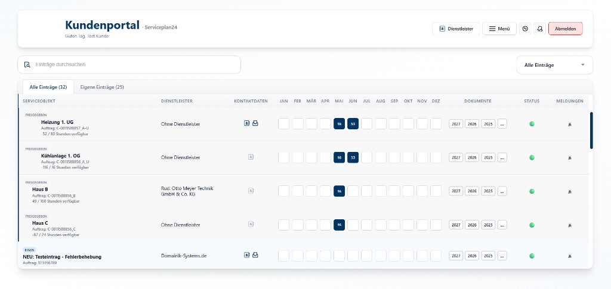
Task: Open contact card icon for Haus B
Action: click(x=251, y=191)
